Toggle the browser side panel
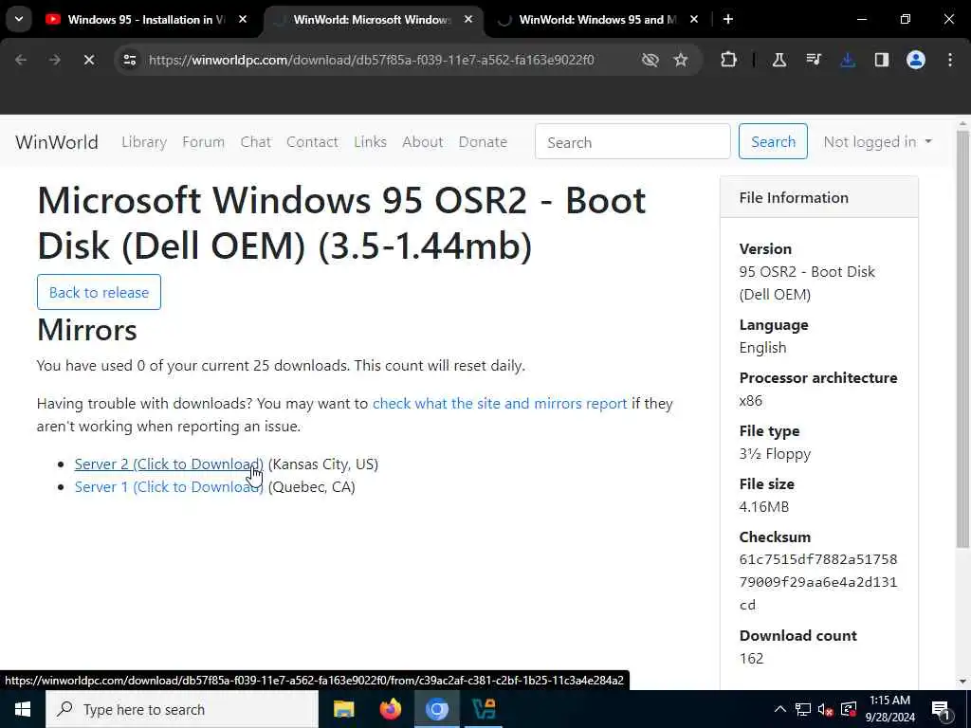The width and height of the screenshot is (971, 728). pyautogui.click(x=882, y=60)
